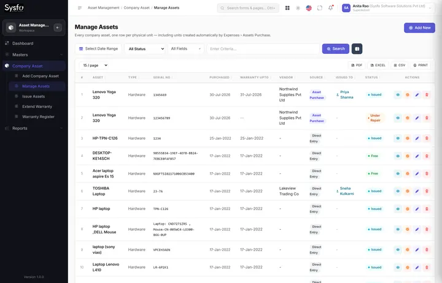The height and width of the screenshot is (283, 442).
Task: Open Extend Warranty page
Action: click(37, 107)
